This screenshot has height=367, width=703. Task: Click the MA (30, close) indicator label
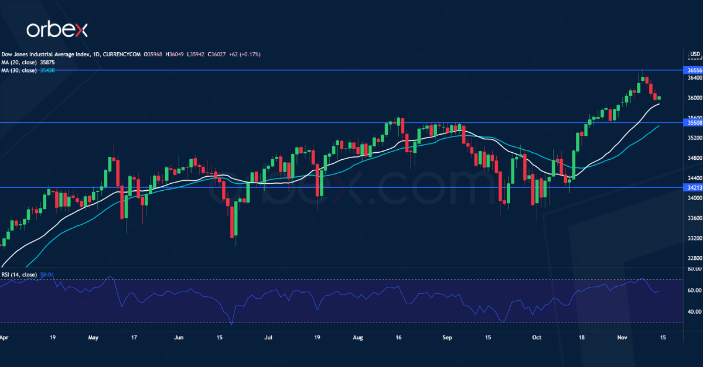click(18, 70)
